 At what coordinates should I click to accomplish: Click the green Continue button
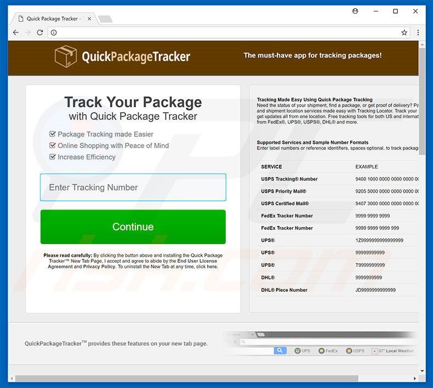click(133, 227)
